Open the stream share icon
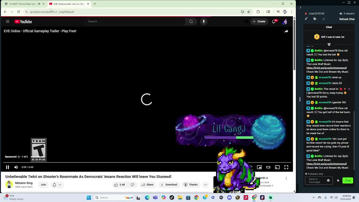The height and width of the screenshot is (202, 359). click(324, 19)
